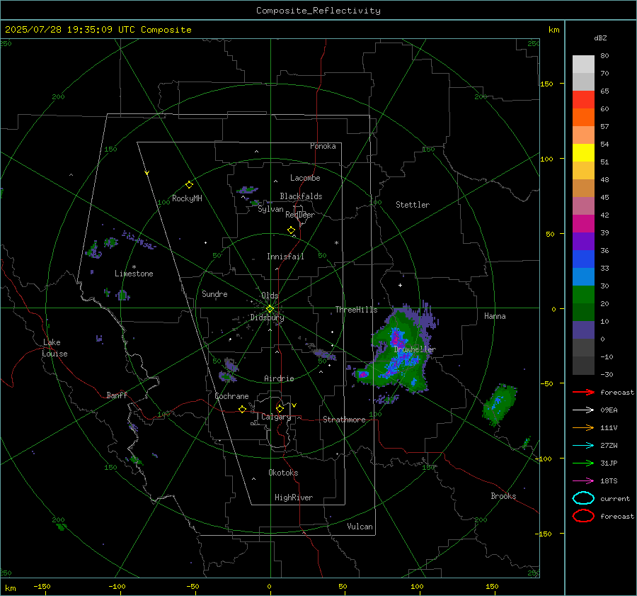Click the 'Airdrie' town label
This screenshot has width=637, height=596.
tap(279, 378)
